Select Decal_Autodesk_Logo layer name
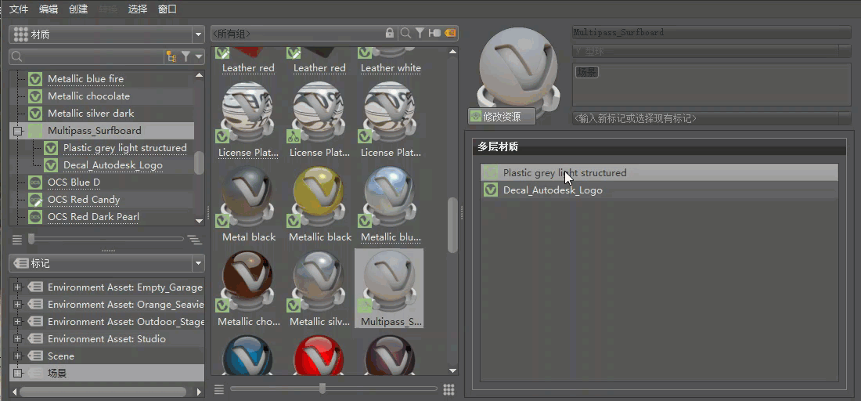The height and width of the screenshot is (401, 861). pyautogui.click(x=553, y=190)
